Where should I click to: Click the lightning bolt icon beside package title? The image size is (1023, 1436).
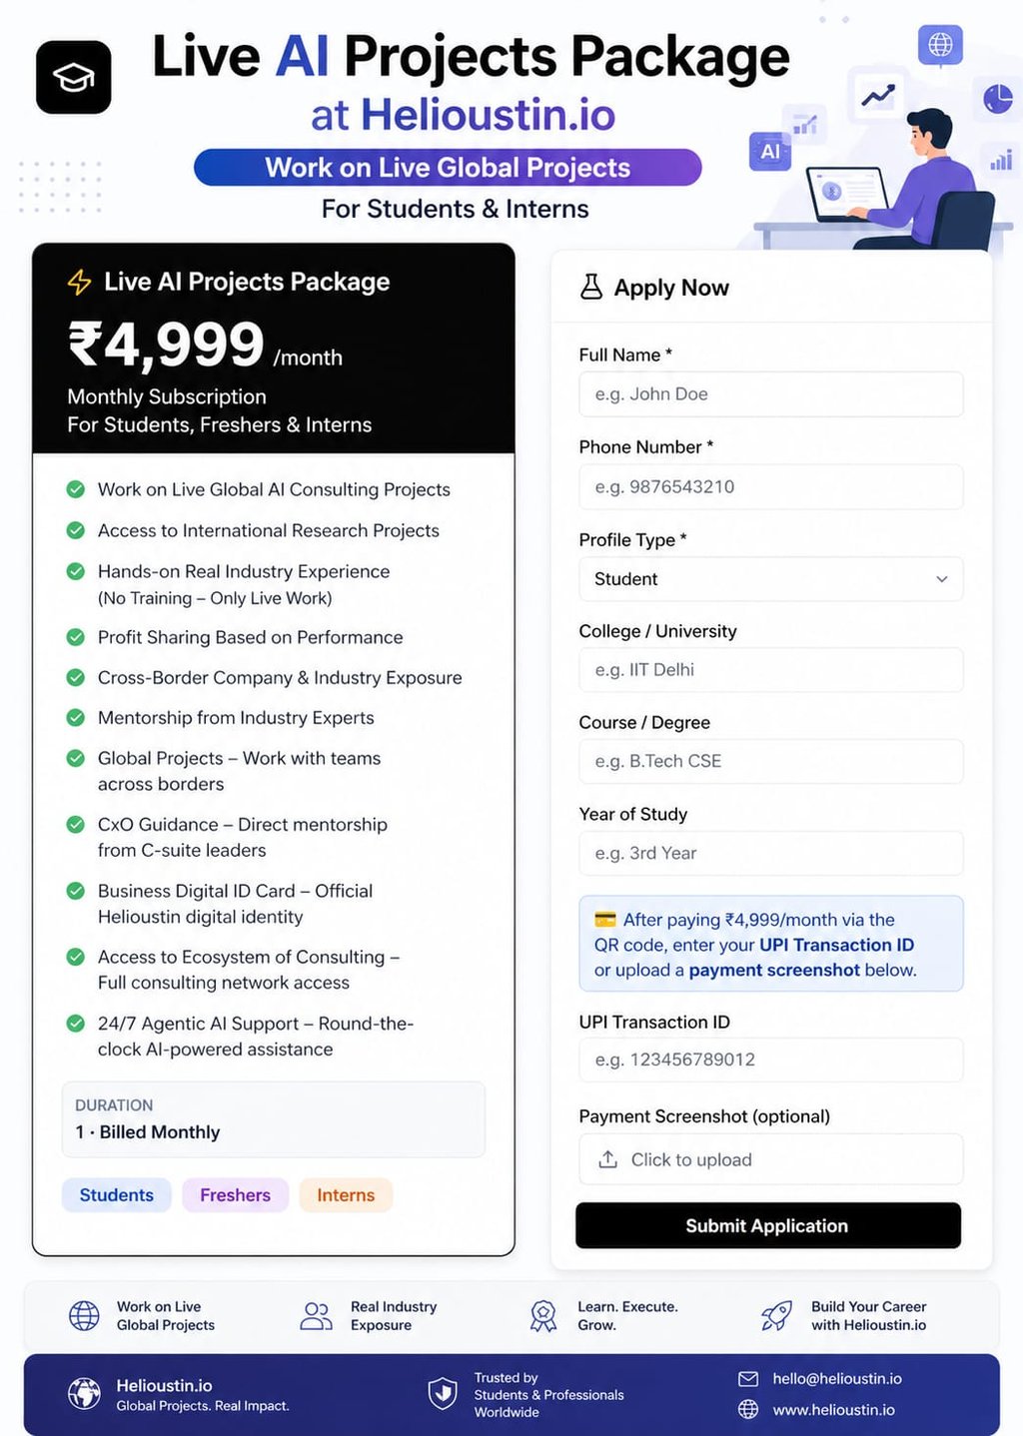[79, 283]
